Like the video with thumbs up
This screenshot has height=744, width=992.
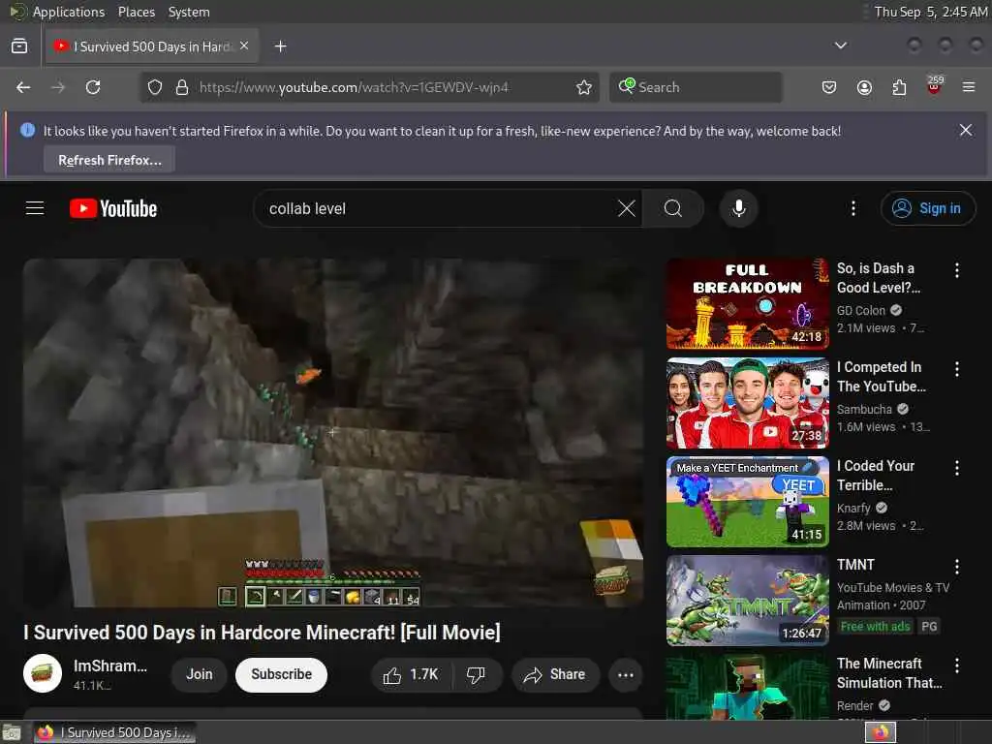coord(411,675)
